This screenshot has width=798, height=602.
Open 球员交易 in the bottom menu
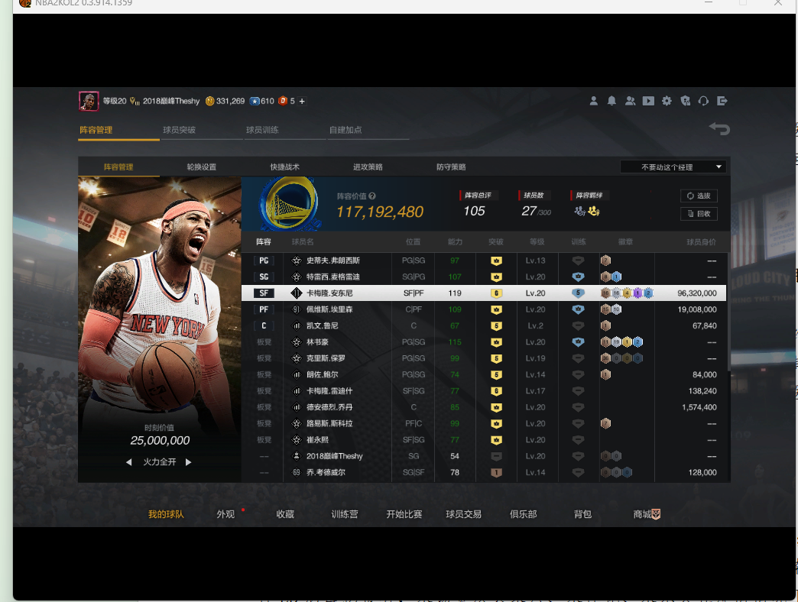click(464, 515)
